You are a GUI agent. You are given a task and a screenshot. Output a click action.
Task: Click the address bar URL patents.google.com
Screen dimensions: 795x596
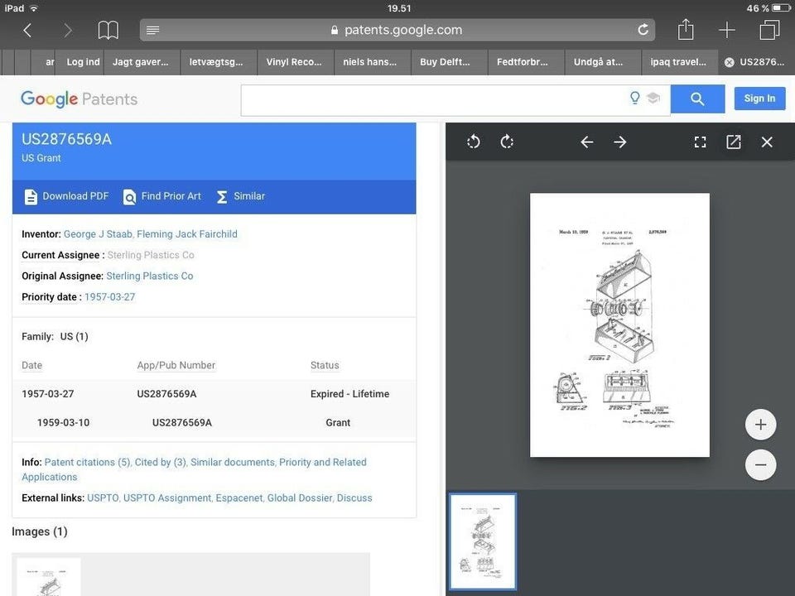point(403,30)
